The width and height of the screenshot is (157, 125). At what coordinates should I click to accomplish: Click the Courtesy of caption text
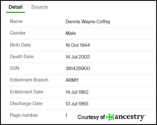click(91, 117)
